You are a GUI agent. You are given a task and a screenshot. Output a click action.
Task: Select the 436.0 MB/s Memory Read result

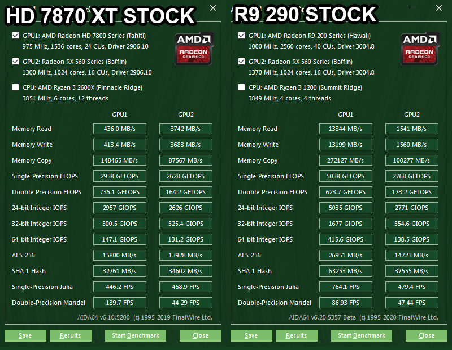[x=120, y=129]
